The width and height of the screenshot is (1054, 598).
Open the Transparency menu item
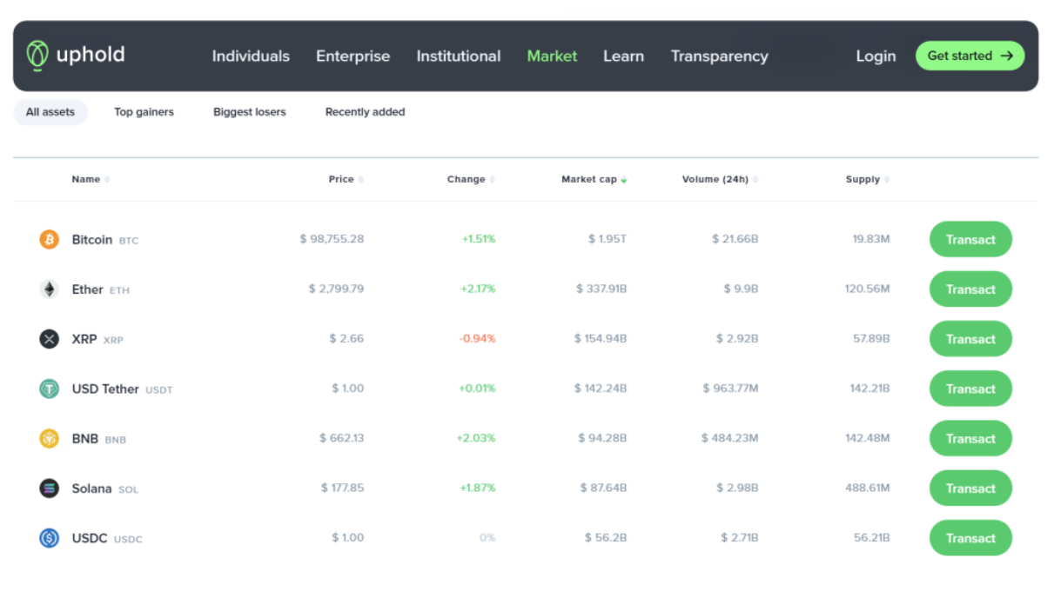719,56
